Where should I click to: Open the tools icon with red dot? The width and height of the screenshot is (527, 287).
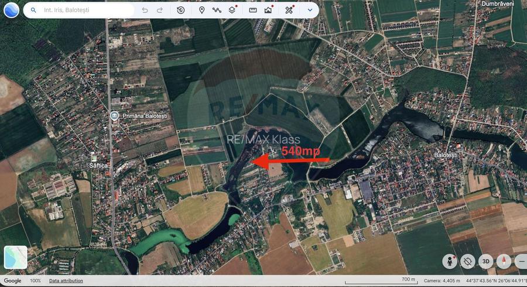[289, 11]
